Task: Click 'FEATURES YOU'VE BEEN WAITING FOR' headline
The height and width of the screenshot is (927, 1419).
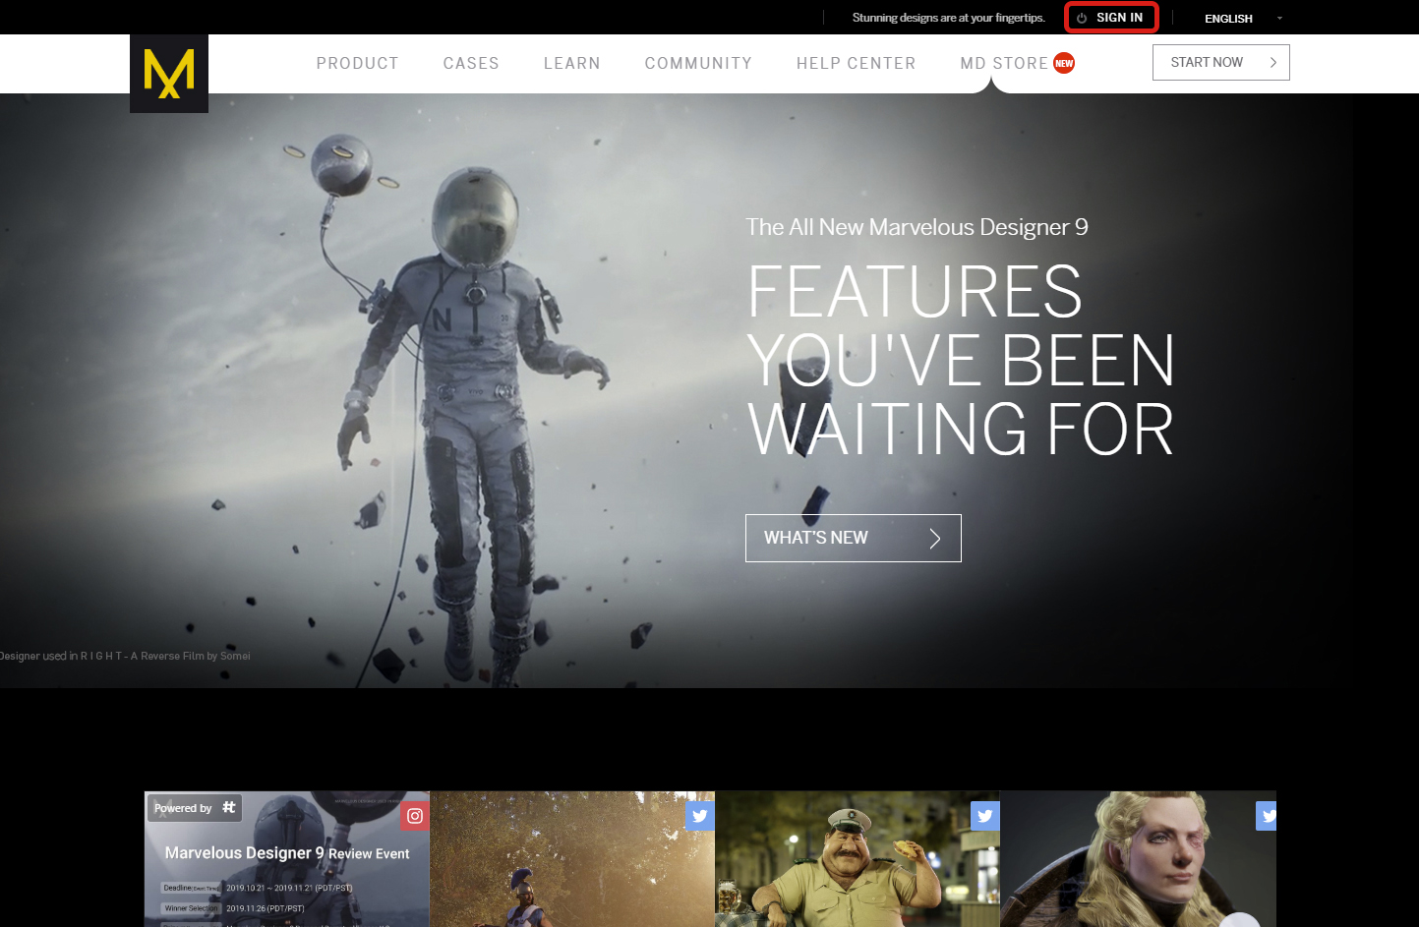Action: [961, 361]
